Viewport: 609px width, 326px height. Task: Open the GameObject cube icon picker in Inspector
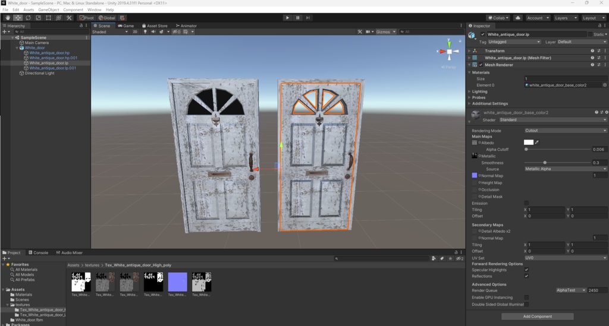click(x=472, y=36)
